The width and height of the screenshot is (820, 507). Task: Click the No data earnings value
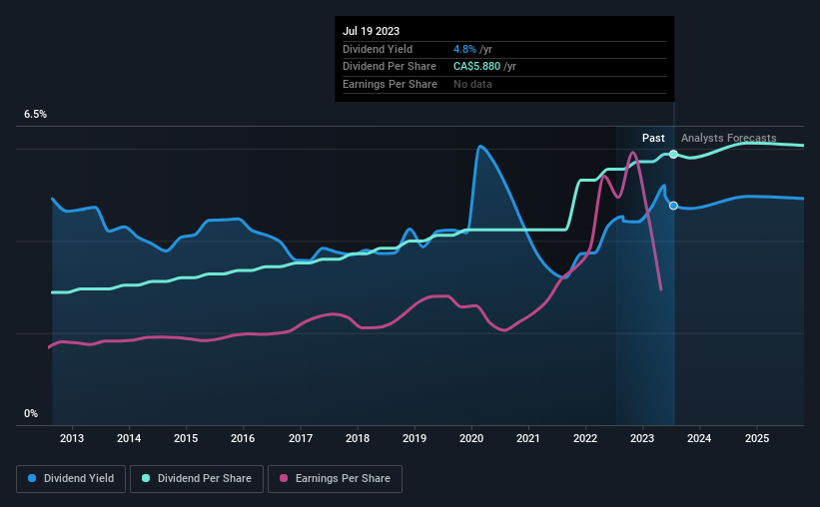point(472,84)
